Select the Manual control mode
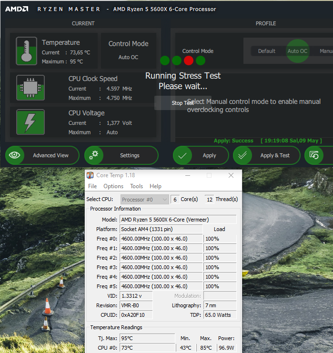 coord(326,51)
